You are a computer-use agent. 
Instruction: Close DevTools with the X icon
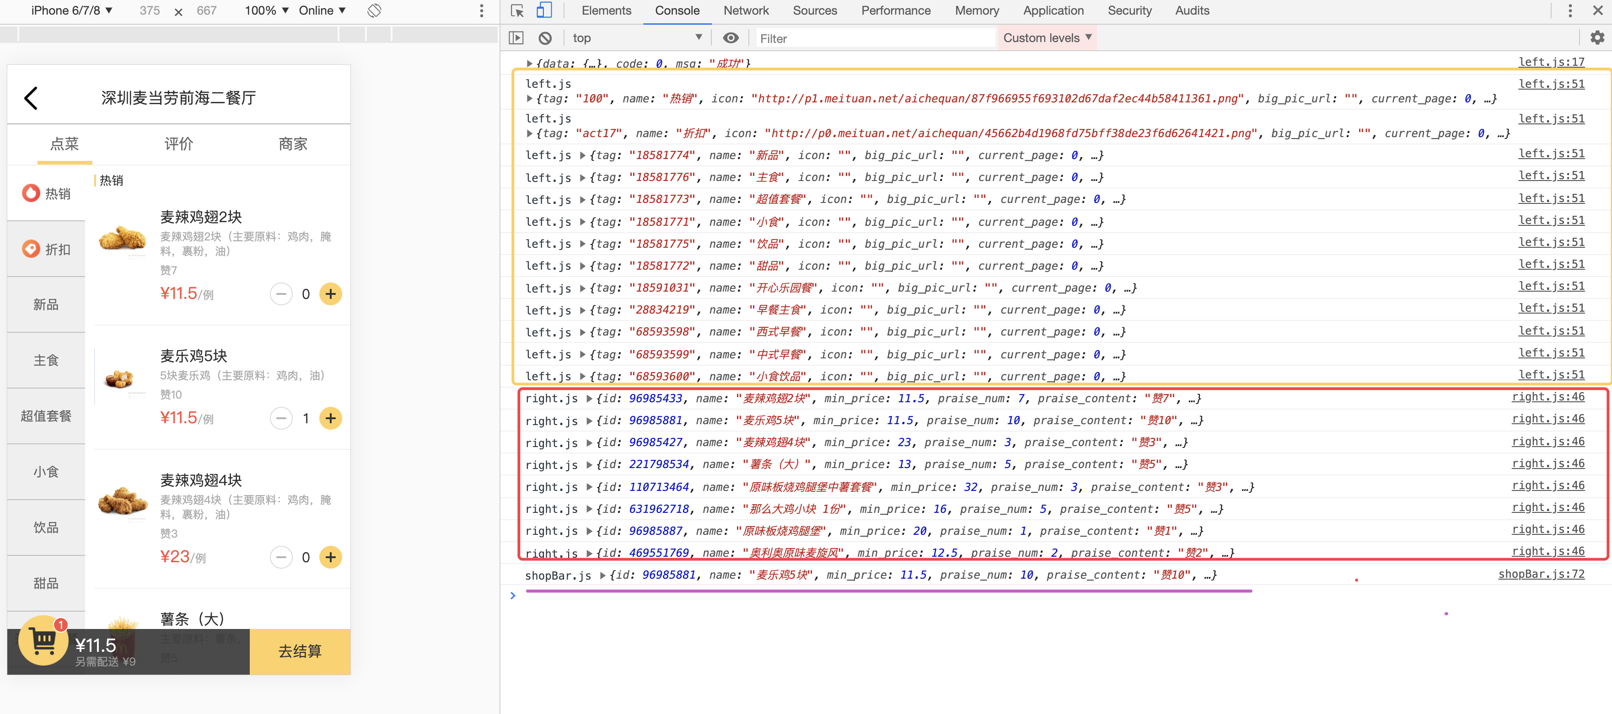1598,11
